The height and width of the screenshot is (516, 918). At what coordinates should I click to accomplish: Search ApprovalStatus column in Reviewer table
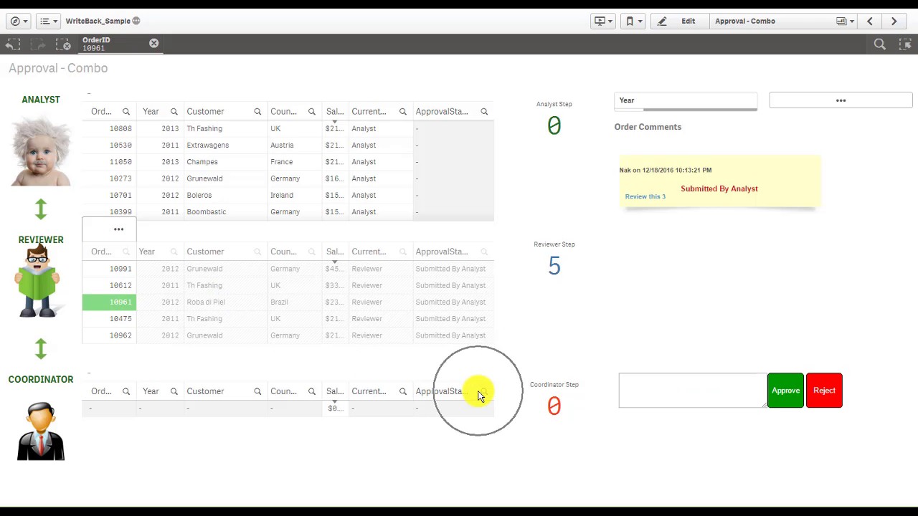[484, 252]
